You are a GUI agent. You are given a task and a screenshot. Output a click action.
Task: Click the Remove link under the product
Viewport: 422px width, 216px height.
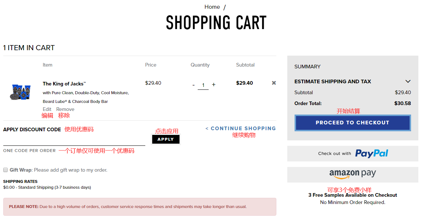tap(65, 109)
